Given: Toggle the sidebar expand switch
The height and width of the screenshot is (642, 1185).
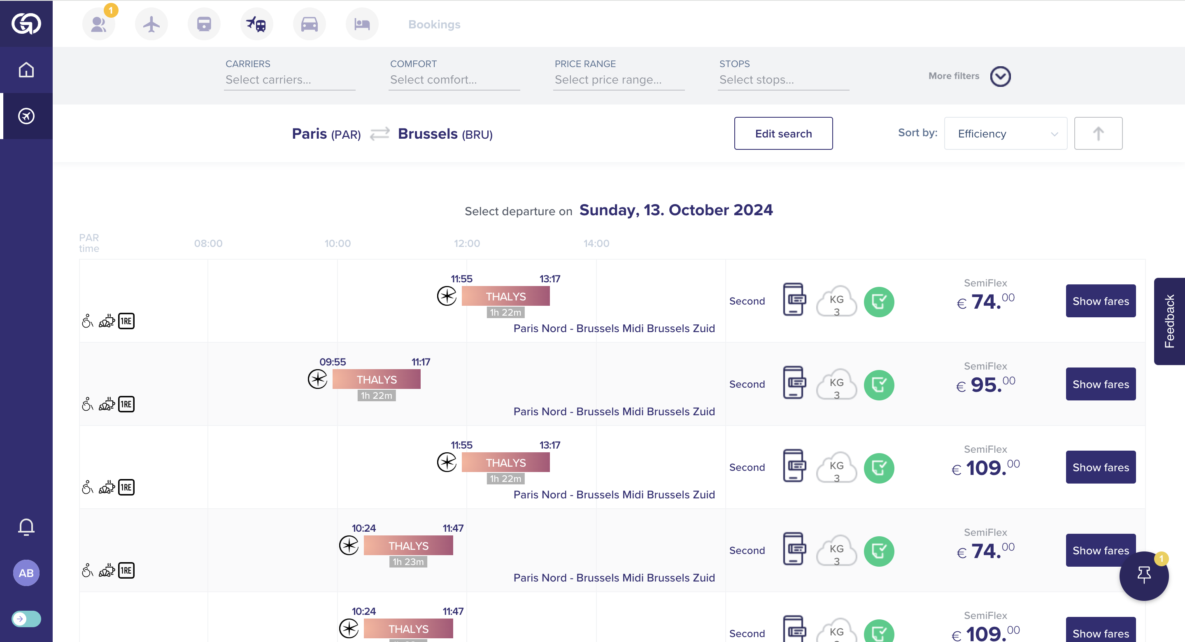Looking at the screenshot, I should point(26,619).
